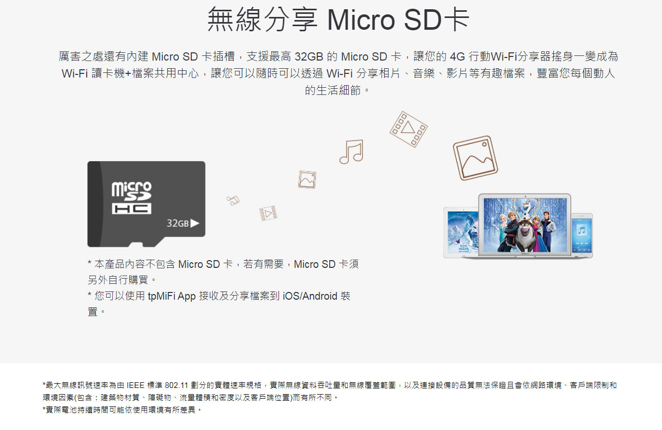Click the heading 無線分享 Micro SD卡
662x430 pixels.
pos(338,20)
